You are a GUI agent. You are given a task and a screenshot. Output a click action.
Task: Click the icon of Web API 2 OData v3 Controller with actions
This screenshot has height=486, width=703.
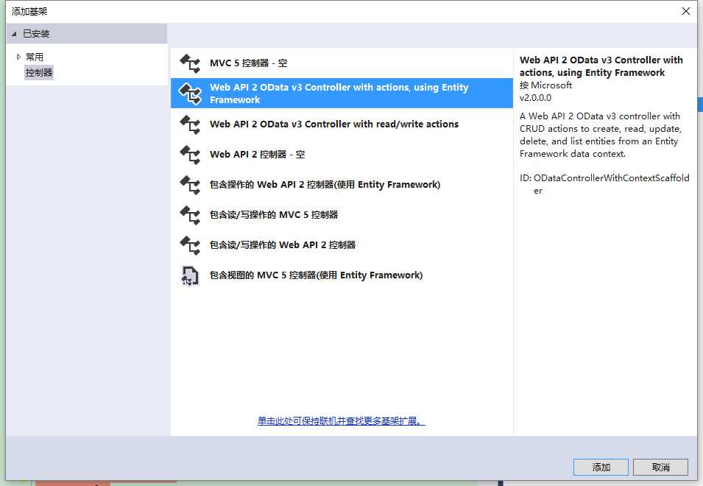[190, 94]
